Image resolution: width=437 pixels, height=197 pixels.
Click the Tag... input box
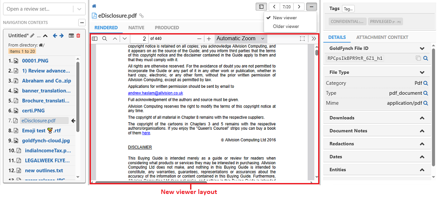348,9
